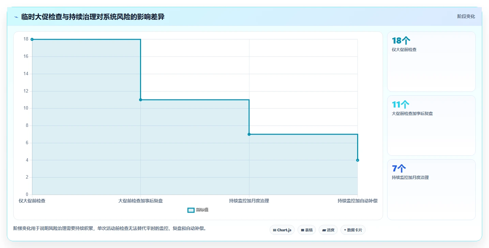Viewport: 489px width, 248px height.
Task: Click the y-axis tick label 18
Action: pos(26,39)
